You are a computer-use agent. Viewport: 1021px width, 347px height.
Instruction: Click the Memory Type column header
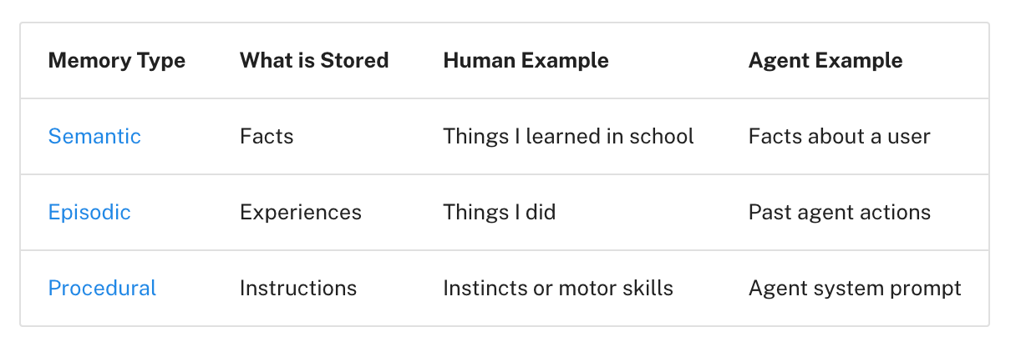(117, 60)
